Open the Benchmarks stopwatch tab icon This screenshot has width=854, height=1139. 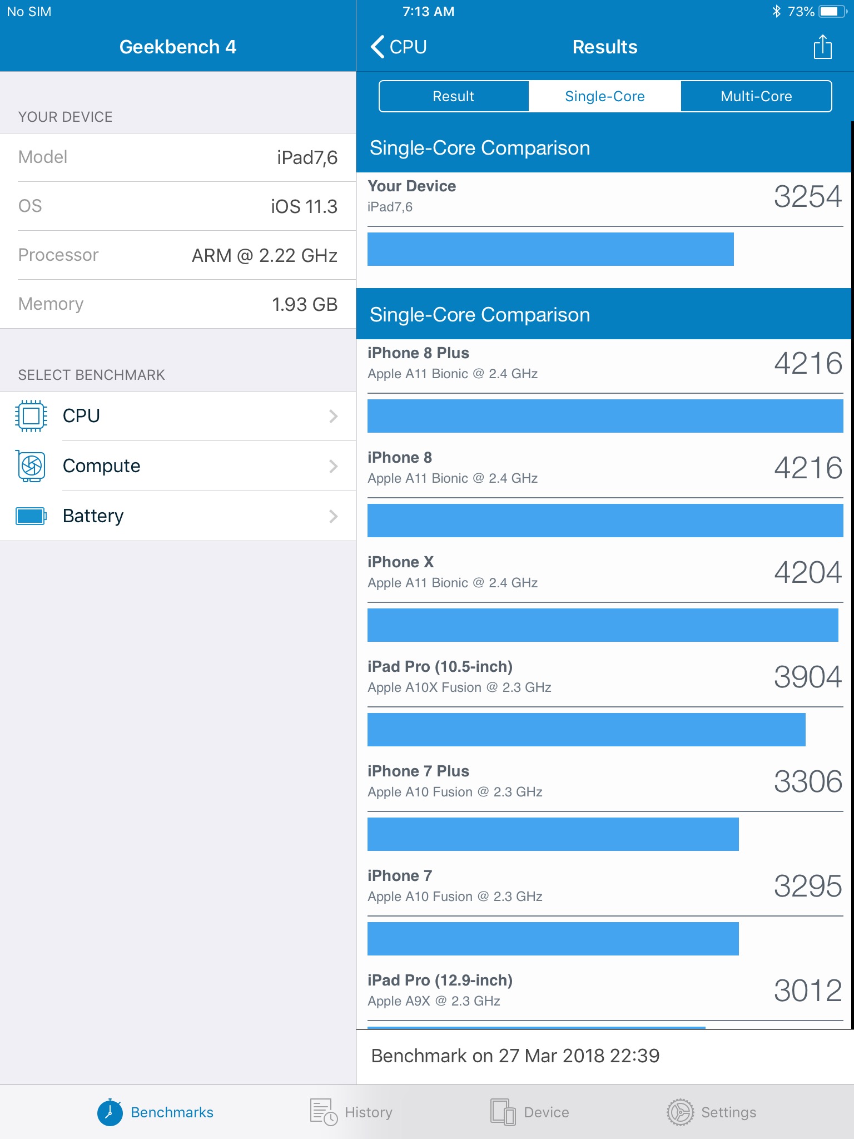tap(110, 1112)
